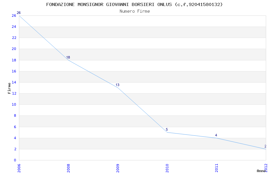Click the y-axis tick value 24

click(14, 27)
